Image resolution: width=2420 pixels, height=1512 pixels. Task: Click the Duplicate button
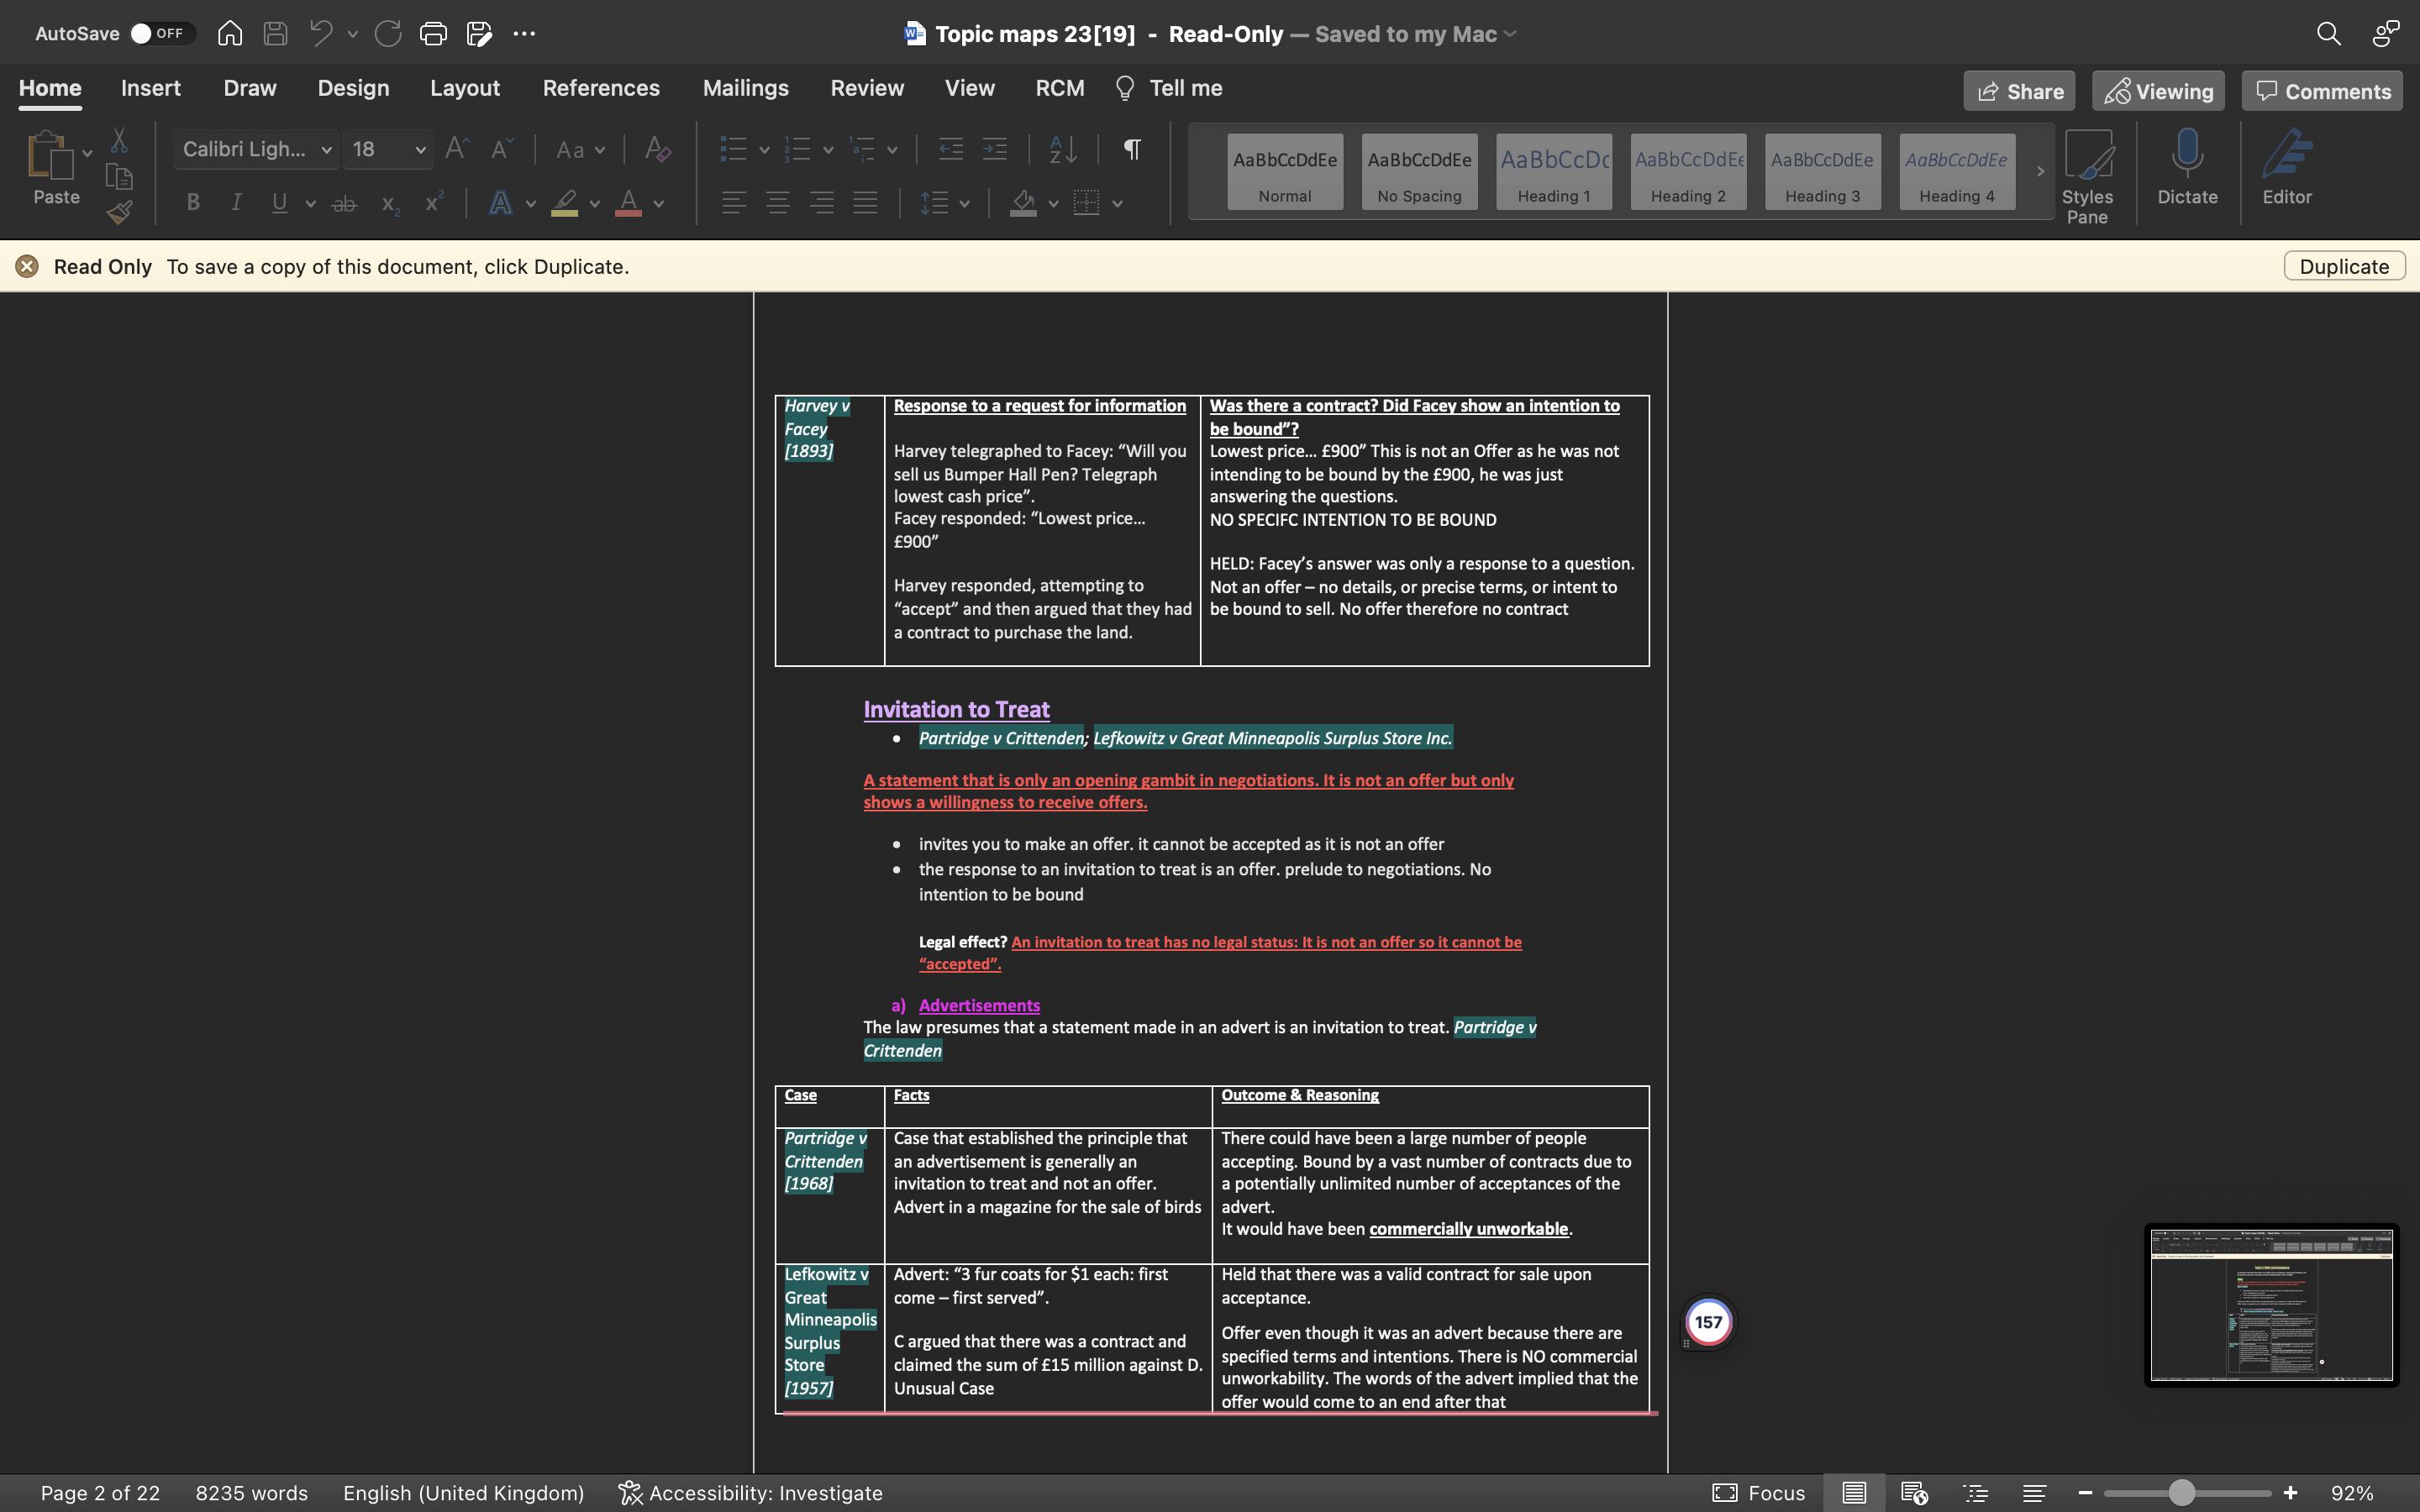pos(2343,265)
